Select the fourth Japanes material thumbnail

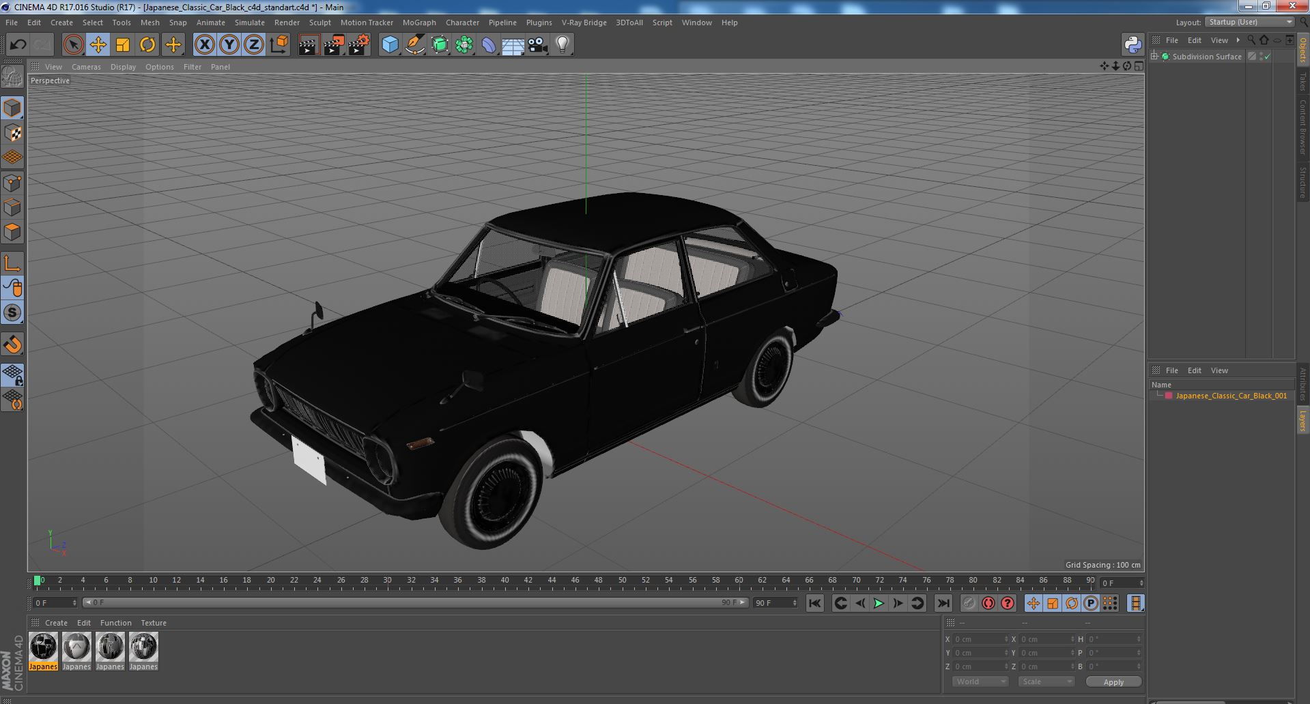[x=143, y=651]
